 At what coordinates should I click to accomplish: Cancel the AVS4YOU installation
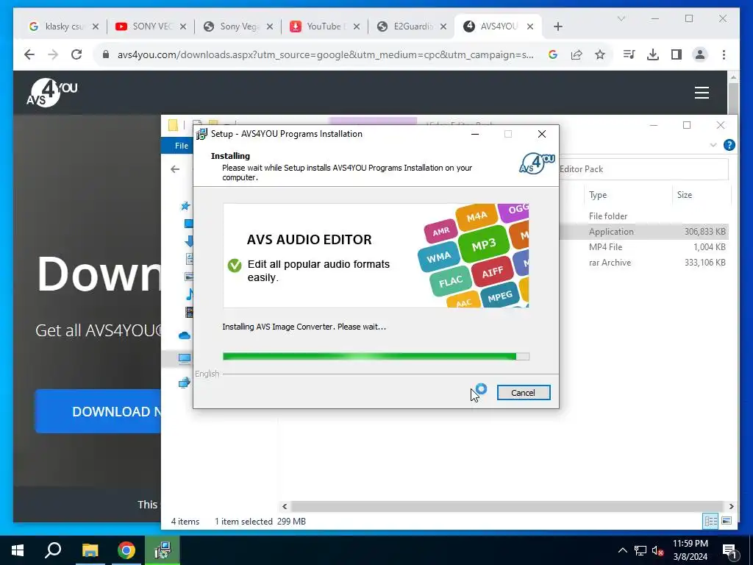tap(523, 393)
